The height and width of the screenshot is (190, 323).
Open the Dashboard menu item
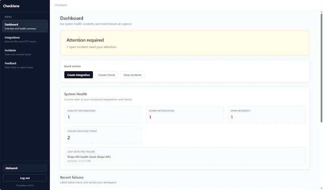click(25, 26)
